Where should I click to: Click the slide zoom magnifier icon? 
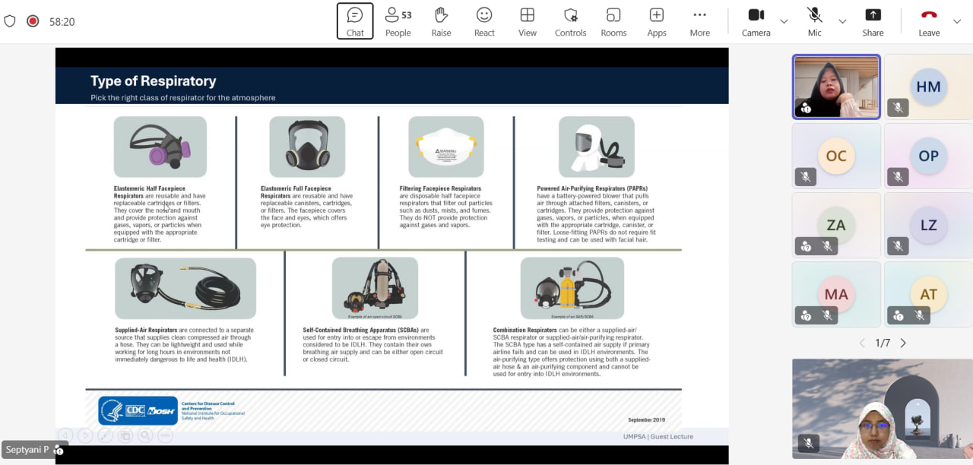(x=144, y=435)
